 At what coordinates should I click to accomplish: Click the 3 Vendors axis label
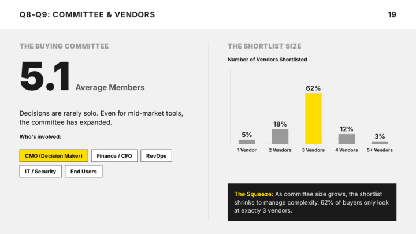point(313,150)
